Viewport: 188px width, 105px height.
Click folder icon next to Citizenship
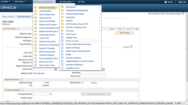pyautogui.click(x=62, y=17)
